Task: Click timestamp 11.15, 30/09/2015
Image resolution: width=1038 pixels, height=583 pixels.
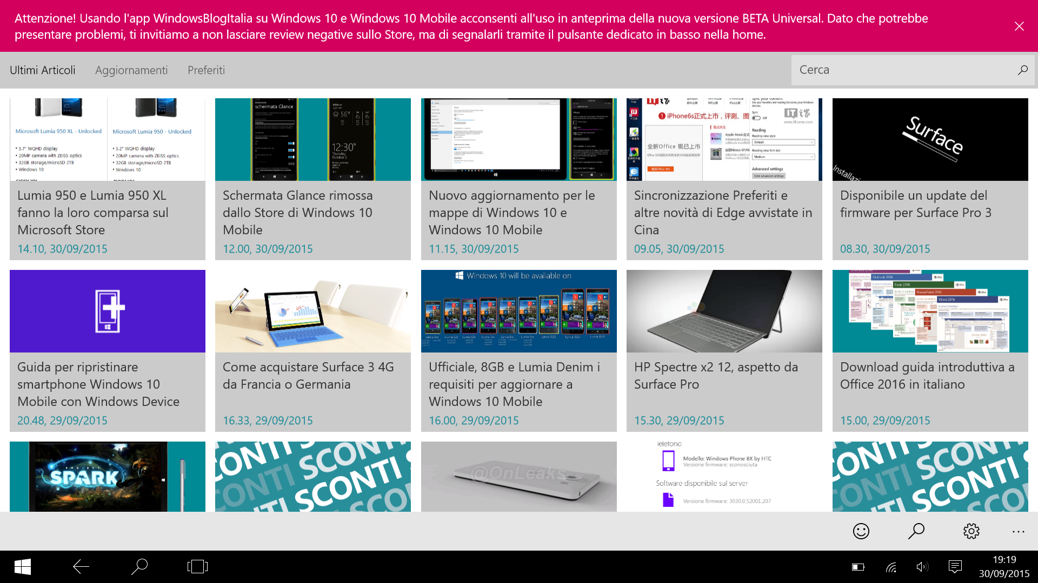Action: (x=474, y=249)
